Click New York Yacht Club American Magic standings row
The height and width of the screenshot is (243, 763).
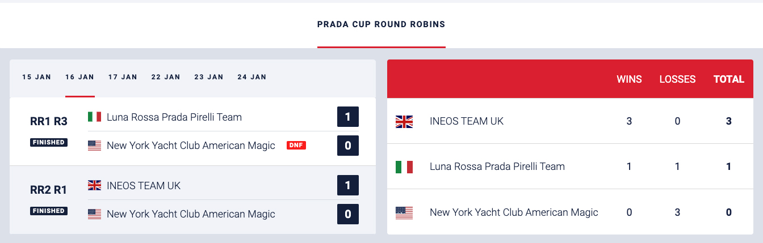tap(514, 212)
